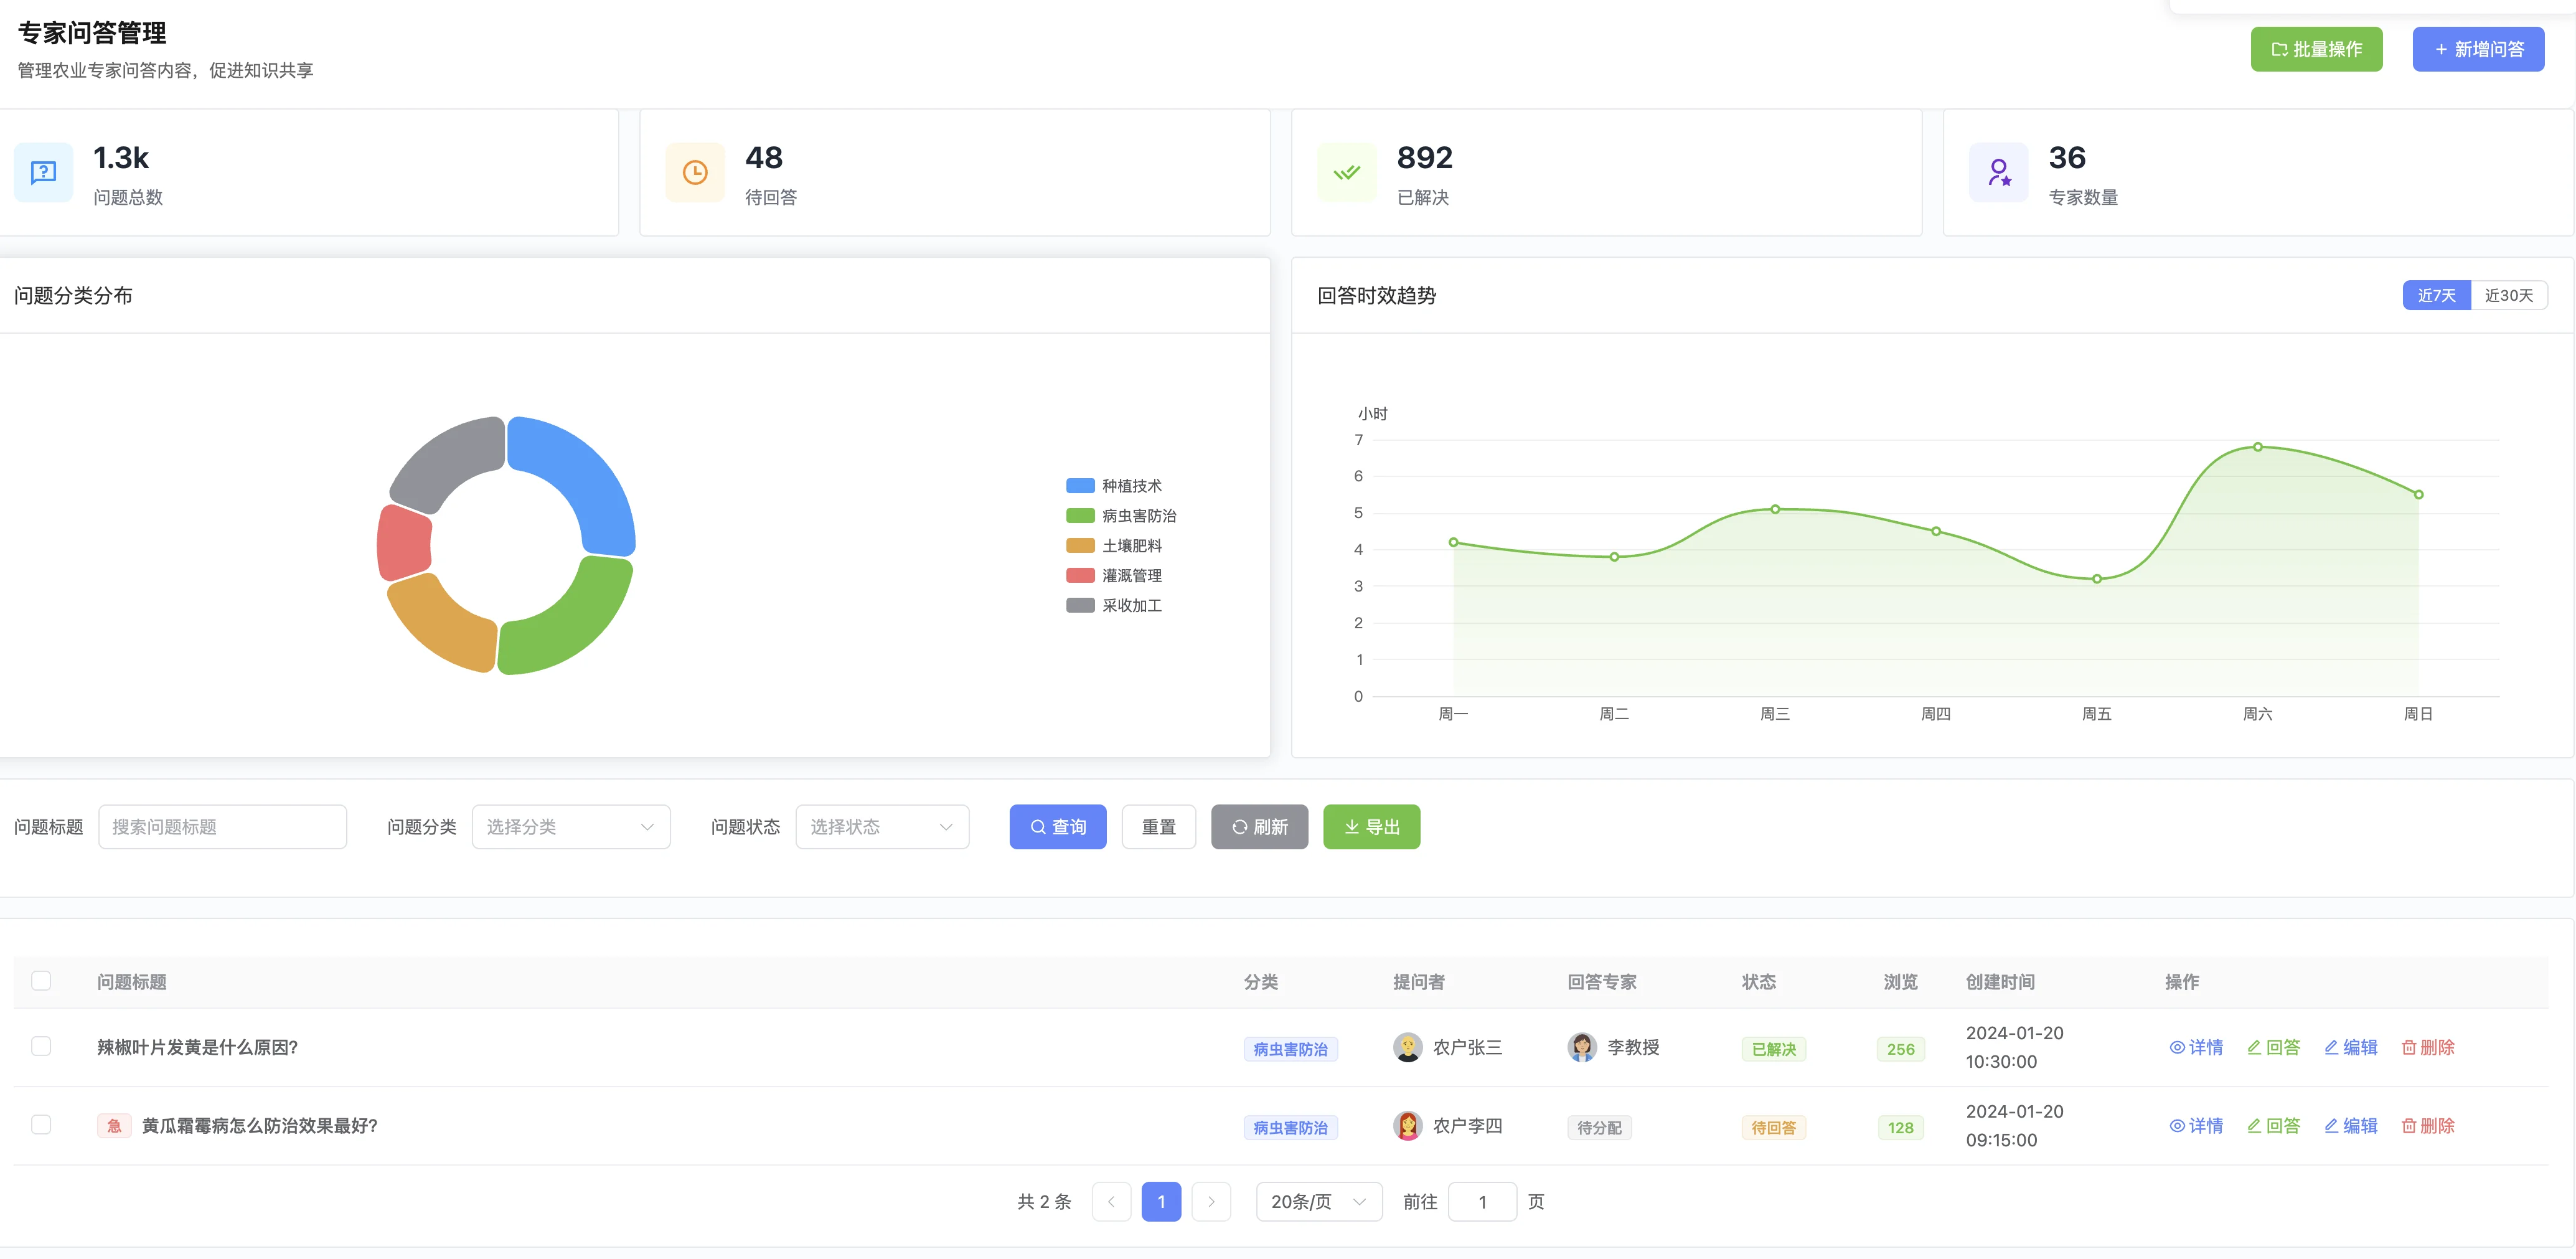This screenshot has width=2576, height=1259.
Task: Check the checkbox for 辣椒叶片发黄 row
Action: (x=41, y=1046)
